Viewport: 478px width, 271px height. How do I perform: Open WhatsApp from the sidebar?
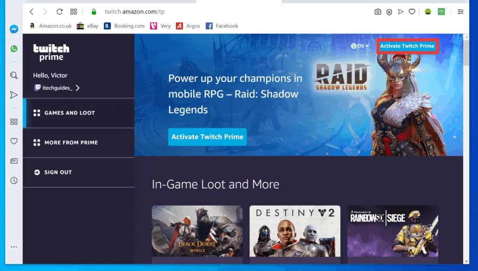click(x=14, y=48)
